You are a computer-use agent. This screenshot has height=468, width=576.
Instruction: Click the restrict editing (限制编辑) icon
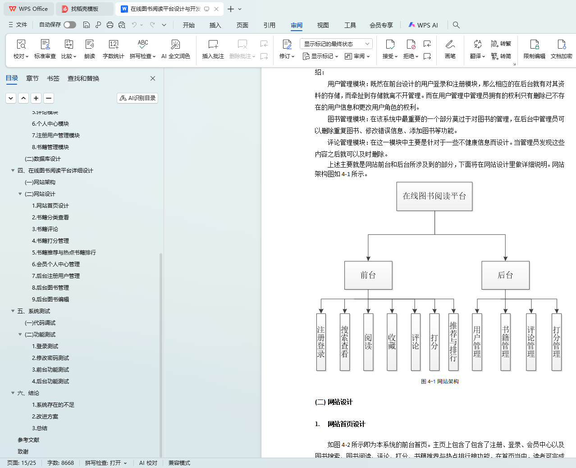pyautogui.click(x=534, y=45)
